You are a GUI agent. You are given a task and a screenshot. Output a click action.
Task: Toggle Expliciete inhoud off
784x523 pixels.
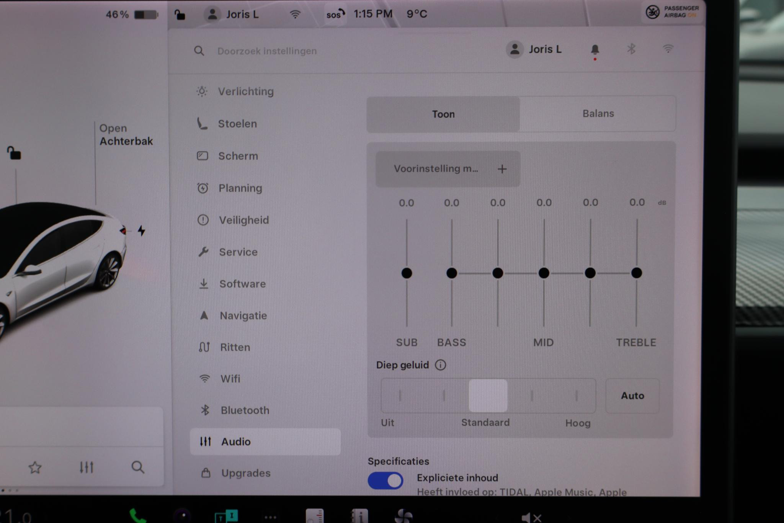coord(385,480)
